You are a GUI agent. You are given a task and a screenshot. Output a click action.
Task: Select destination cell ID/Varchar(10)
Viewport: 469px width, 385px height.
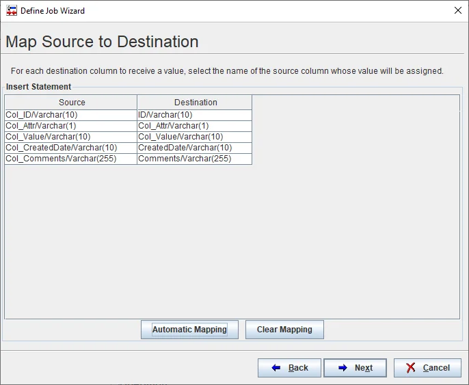pos(195,115)
